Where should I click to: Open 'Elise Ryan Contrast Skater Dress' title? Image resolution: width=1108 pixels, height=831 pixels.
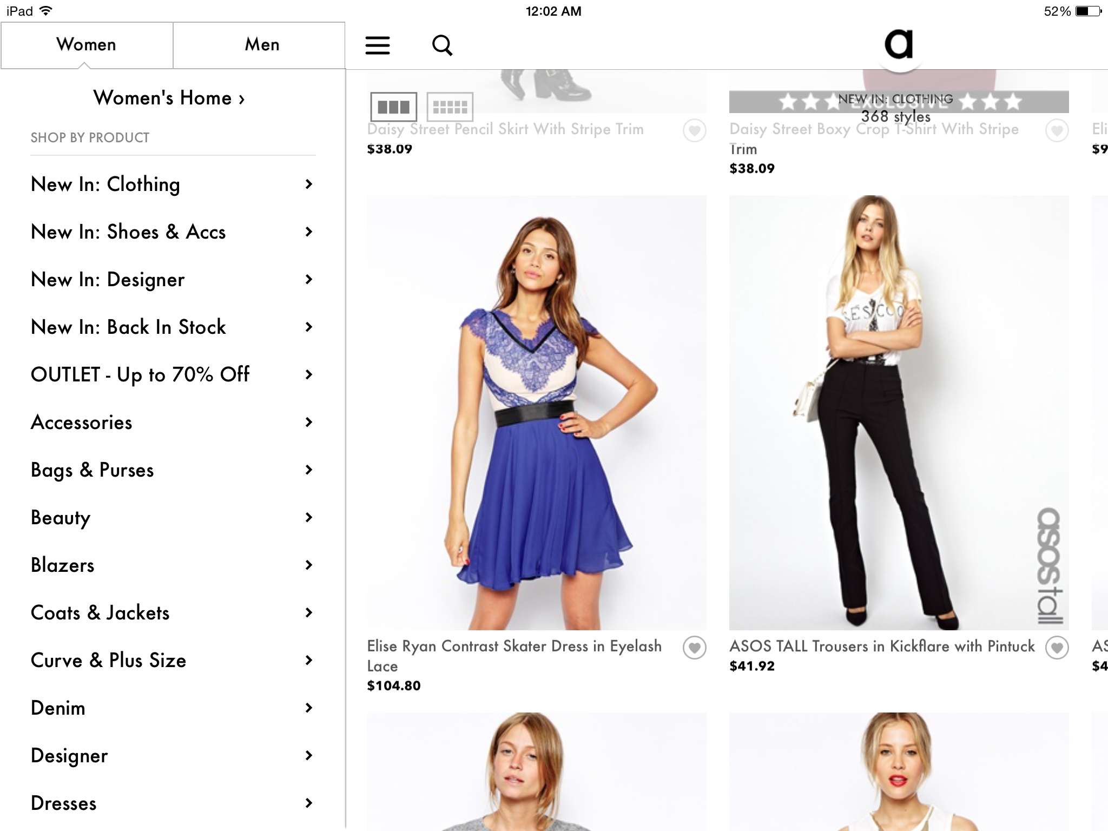[x=515, y=656]
